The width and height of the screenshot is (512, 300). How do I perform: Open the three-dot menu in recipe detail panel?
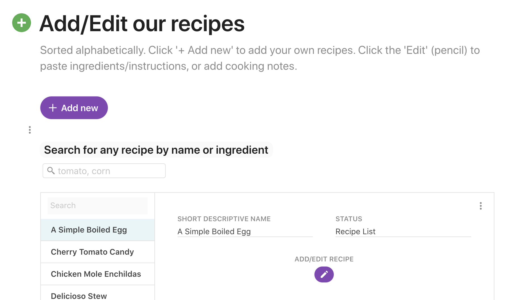tap(480, 206)
